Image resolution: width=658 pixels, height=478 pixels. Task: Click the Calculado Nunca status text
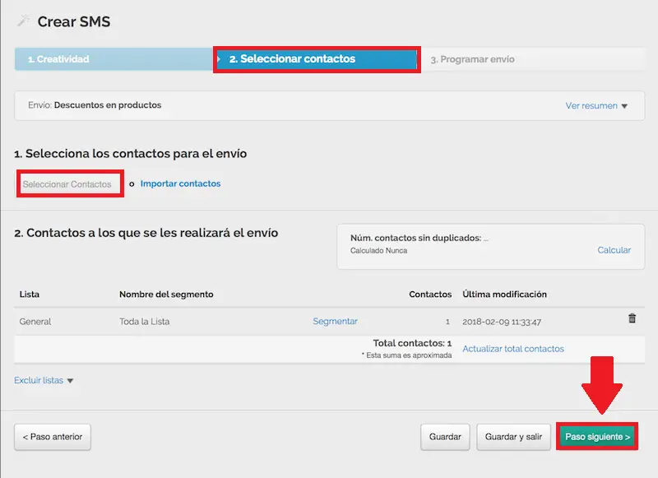coord(378,251)
